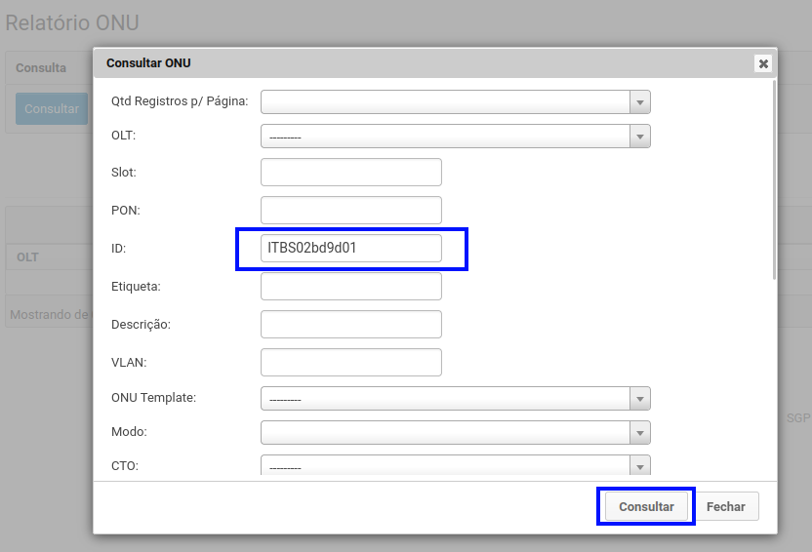The width and height of the screenshot is (812, 552).
Task: Click into the Descrição field
Action: (x=350, y=324)
